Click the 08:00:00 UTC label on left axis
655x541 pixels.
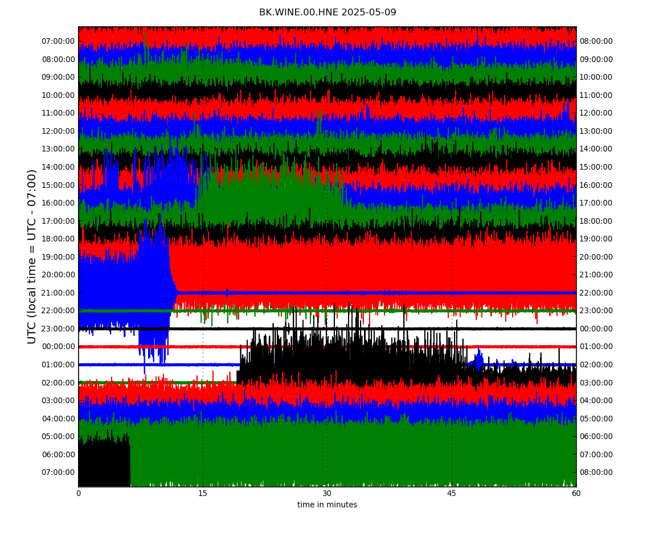[x=58, y=59]
